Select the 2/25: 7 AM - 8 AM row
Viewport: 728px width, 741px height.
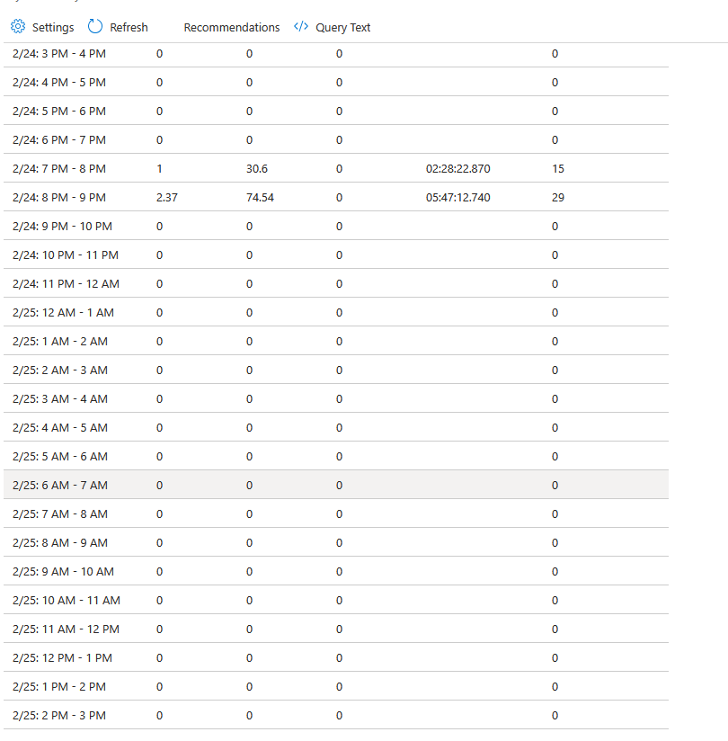pos(336,513)
